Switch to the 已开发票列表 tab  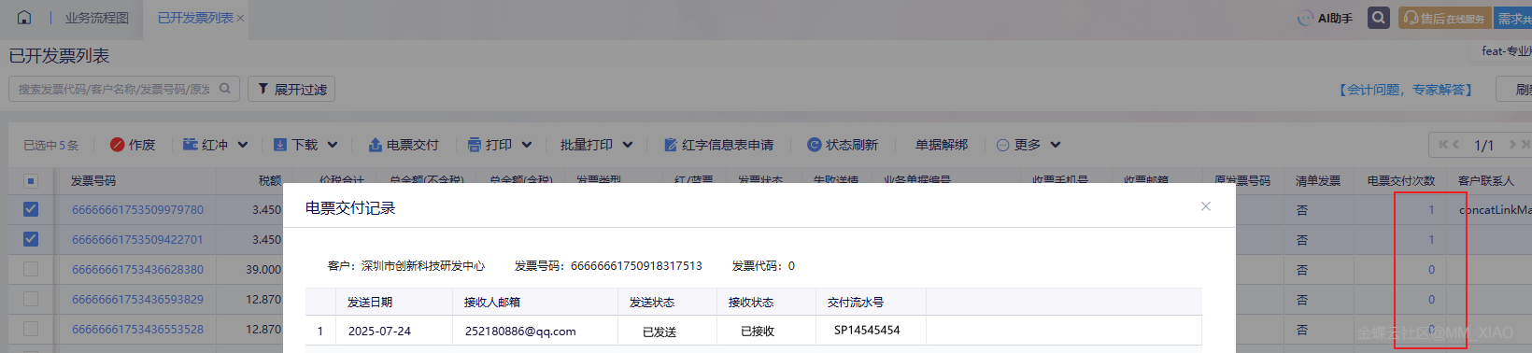point(195,18)
